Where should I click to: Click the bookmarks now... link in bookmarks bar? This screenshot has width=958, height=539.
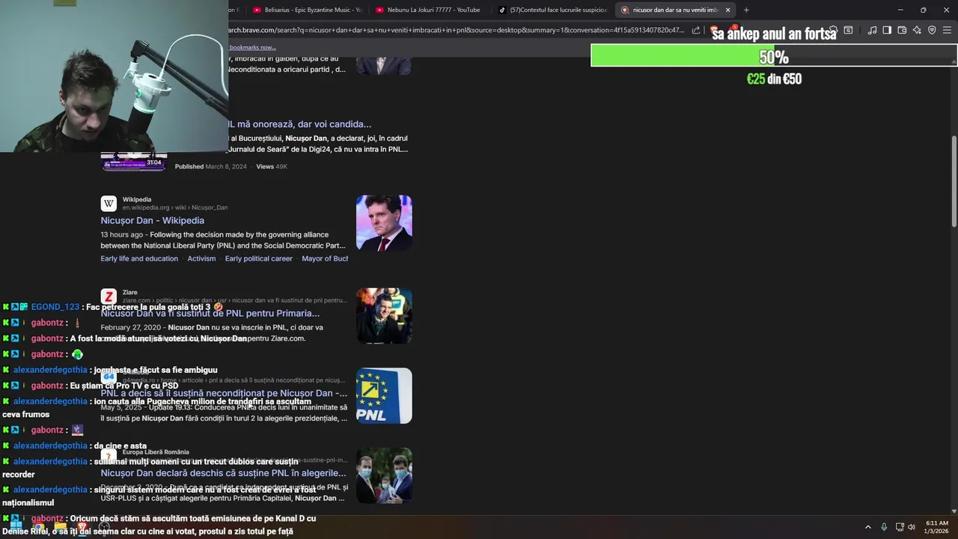tap(252, 47)
